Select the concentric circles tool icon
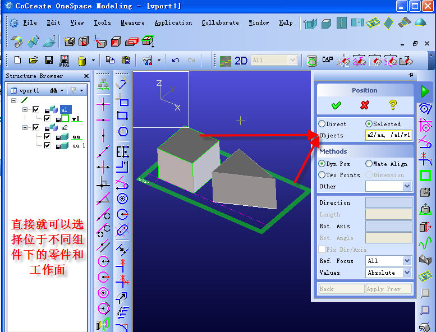This screenshot has height=332, width=436. coord(122,199)
